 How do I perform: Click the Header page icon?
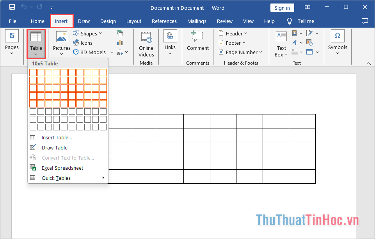click(x=221, y=33)
